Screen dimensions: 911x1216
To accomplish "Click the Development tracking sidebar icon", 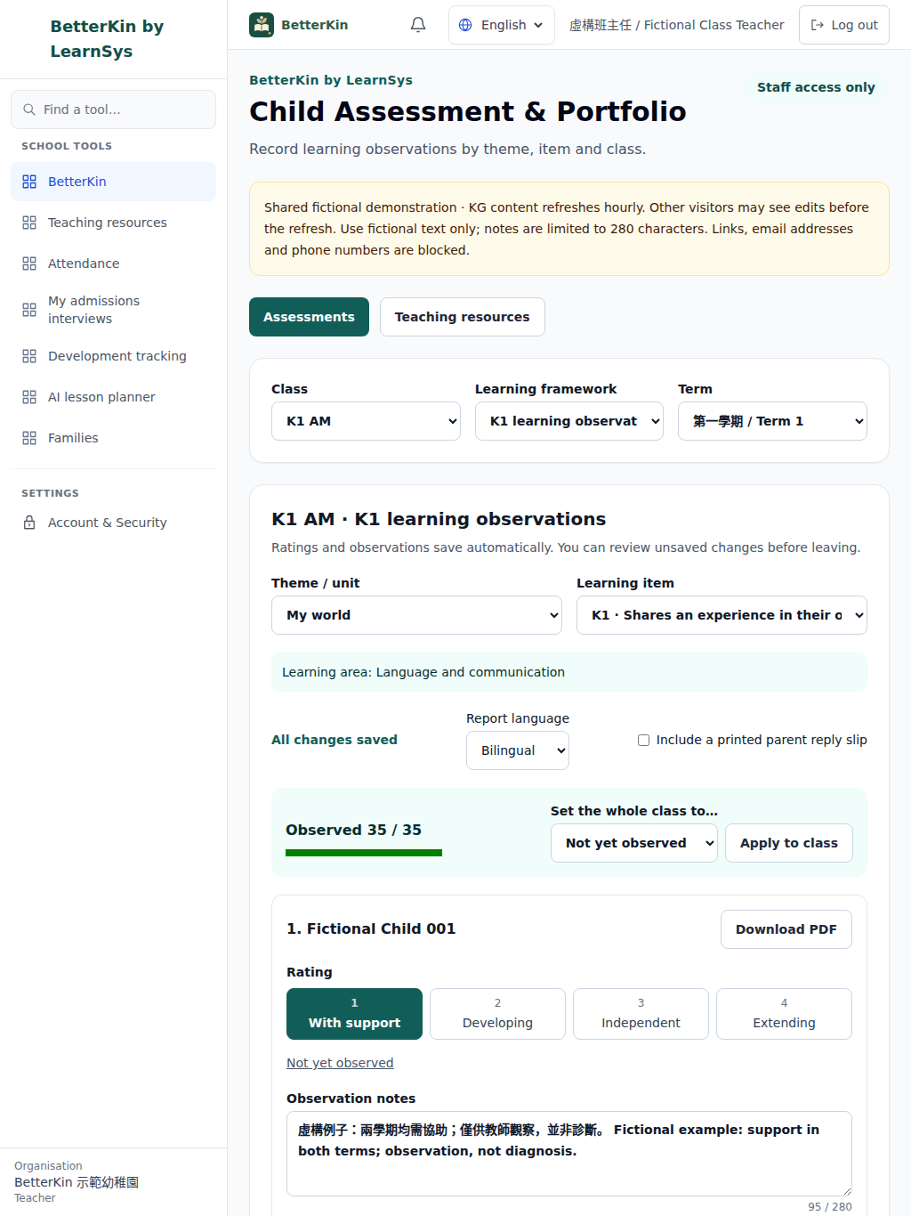I will [29, 356].
